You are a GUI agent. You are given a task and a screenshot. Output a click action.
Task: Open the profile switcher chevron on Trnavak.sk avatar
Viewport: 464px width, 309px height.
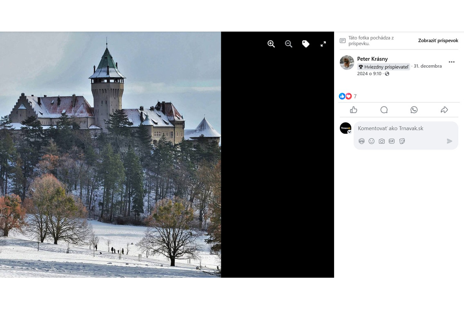(x=349, y=132)
